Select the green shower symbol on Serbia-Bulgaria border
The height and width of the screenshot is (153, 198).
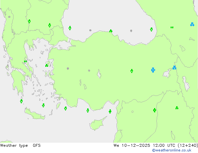tap(29, 21)
